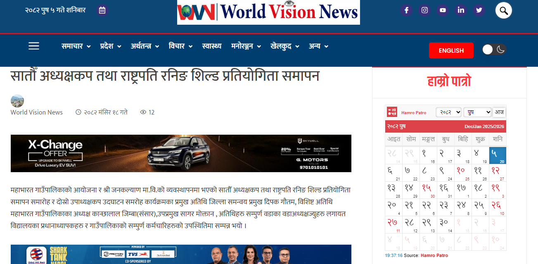Open the Instagram social icon
The image size is (538, 264).
click(x=424, y=10)
